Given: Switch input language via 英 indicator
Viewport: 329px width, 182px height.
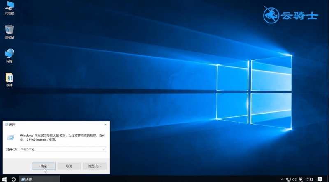Looking at the screenshot, I should point(301,180).
